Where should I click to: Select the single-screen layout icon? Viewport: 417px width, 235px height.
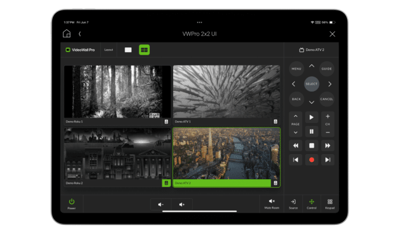pos(128,50)
